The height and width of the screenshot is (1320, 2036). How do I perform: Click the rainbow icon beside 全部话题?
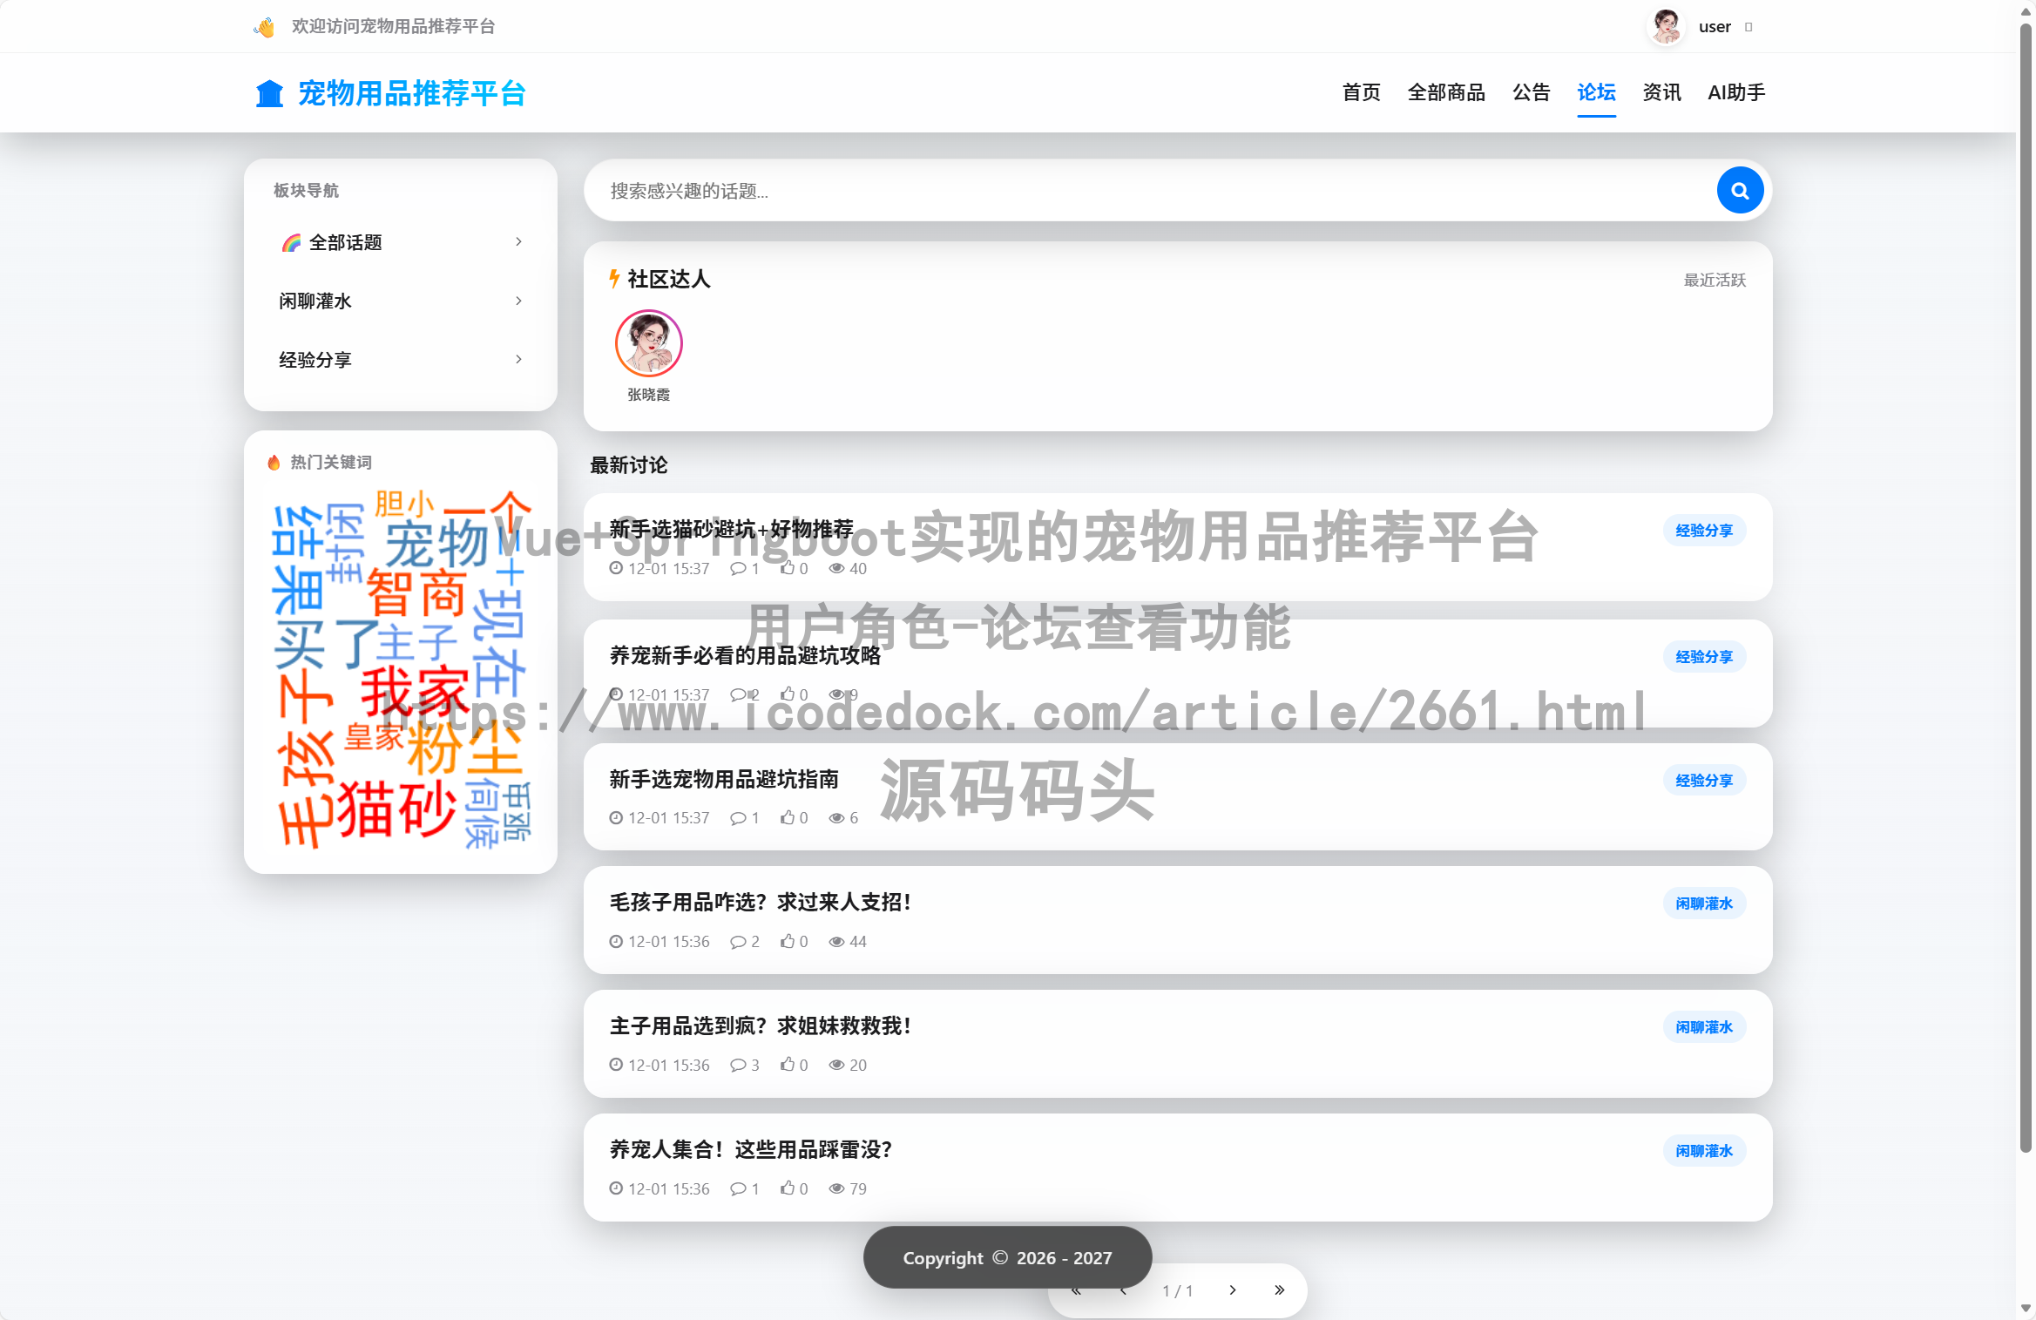pos(290,242)
